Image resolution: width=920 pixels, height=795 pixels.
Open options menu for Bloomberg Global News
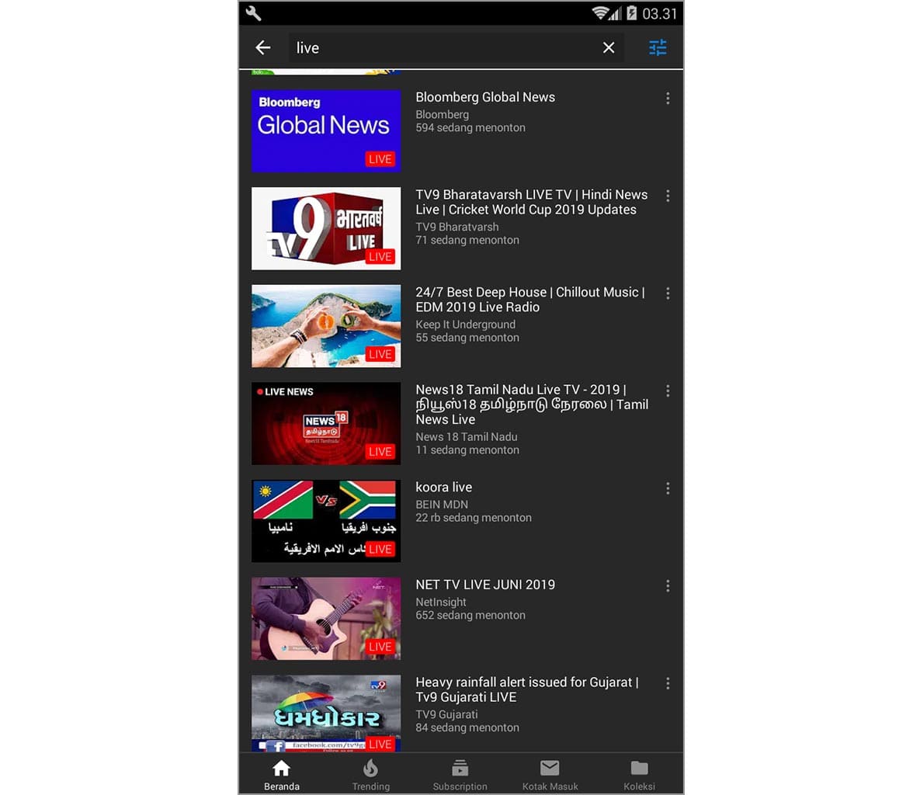[668, 98]
